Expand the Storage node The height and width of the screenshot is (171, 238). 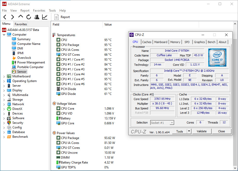4,100
